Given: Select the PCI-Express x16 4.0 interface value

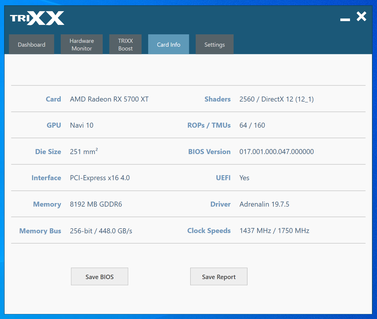Looking at the screenshot, I should pyautogui.click(x=100, y=178).
